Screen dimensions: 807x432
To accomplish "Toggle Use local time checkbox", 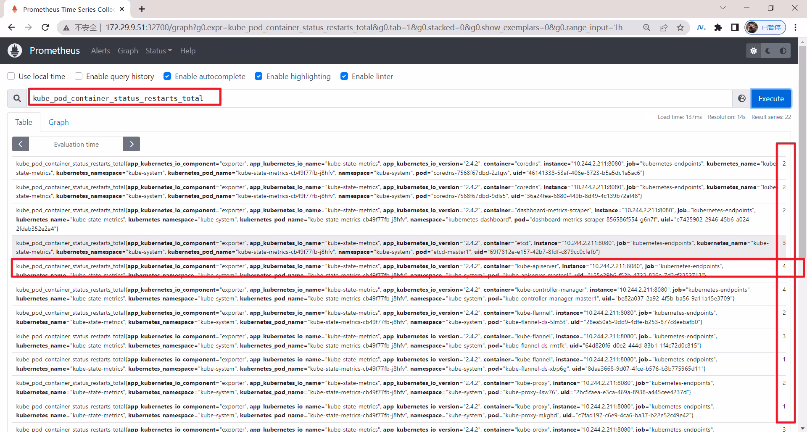I will (11, 76).
